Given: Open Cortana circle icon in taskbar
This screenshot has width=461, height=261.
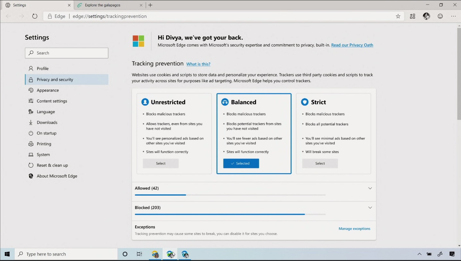Looking at the screenshot, I should click(125, 254).
